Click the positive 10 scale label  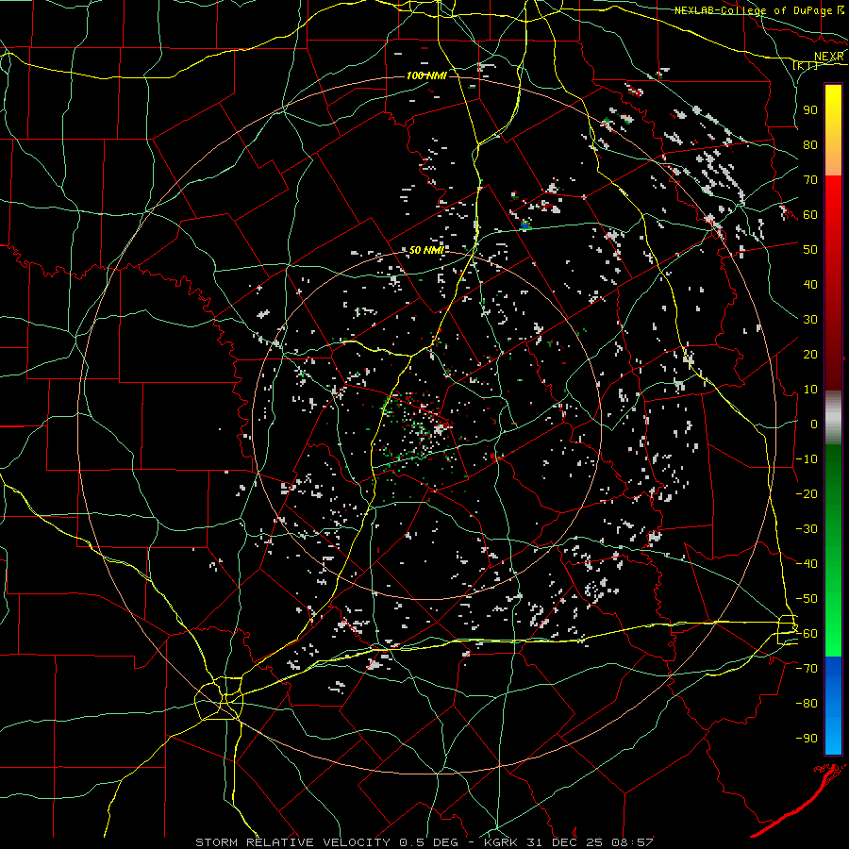pos(810,390)
